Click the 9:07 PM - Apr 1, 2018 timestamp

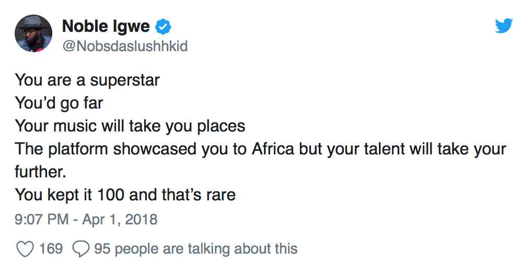point(86,219)
